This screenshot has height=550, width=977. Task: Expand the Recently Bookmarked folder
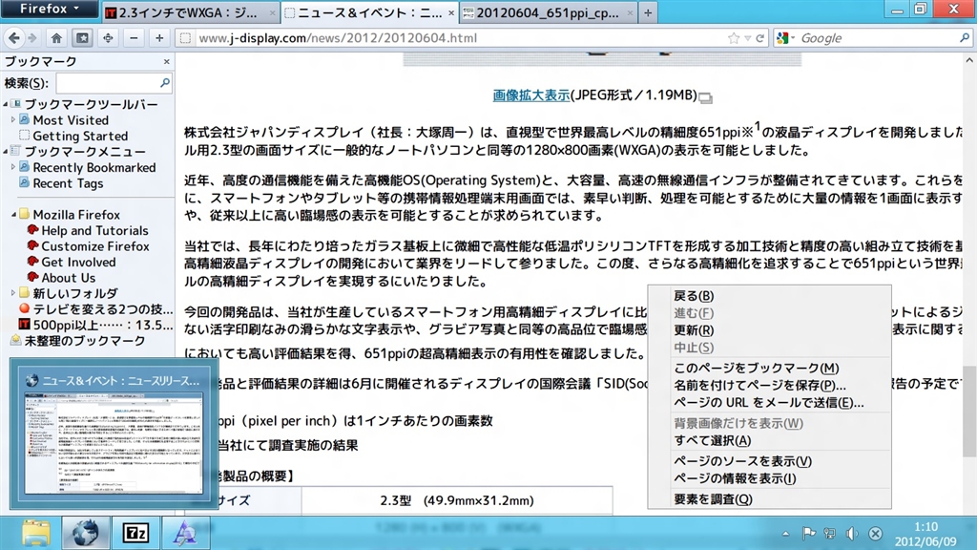pyautogui.click(x=13, y=167)
